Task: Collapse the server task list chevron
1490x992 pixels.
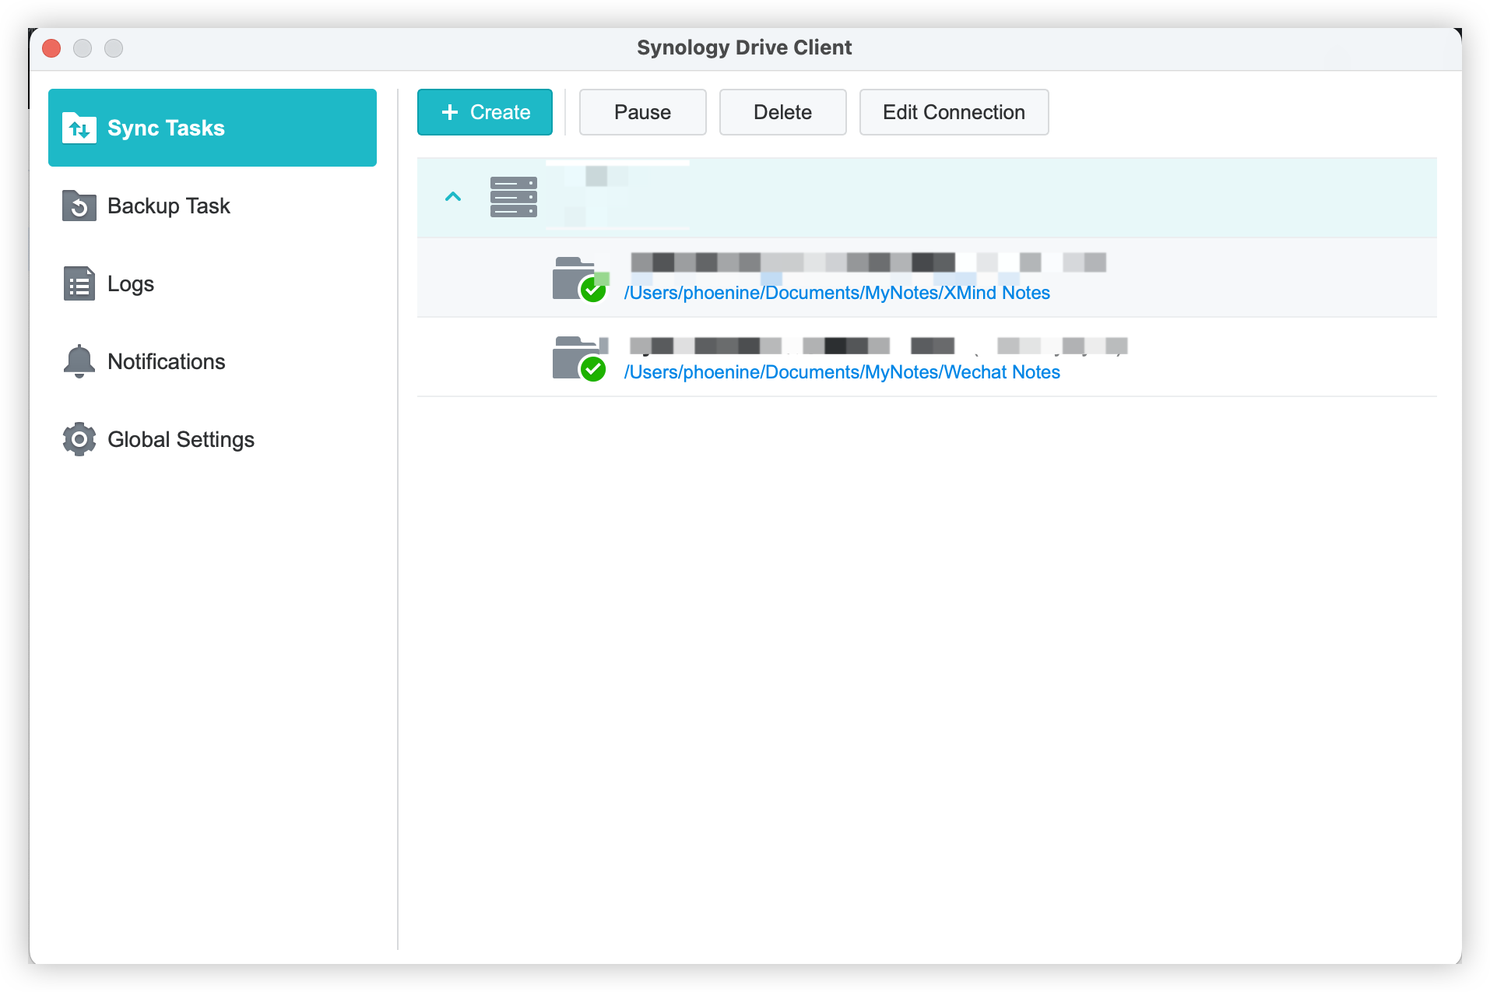Action: pyautogui.click(x=452, y=197)
